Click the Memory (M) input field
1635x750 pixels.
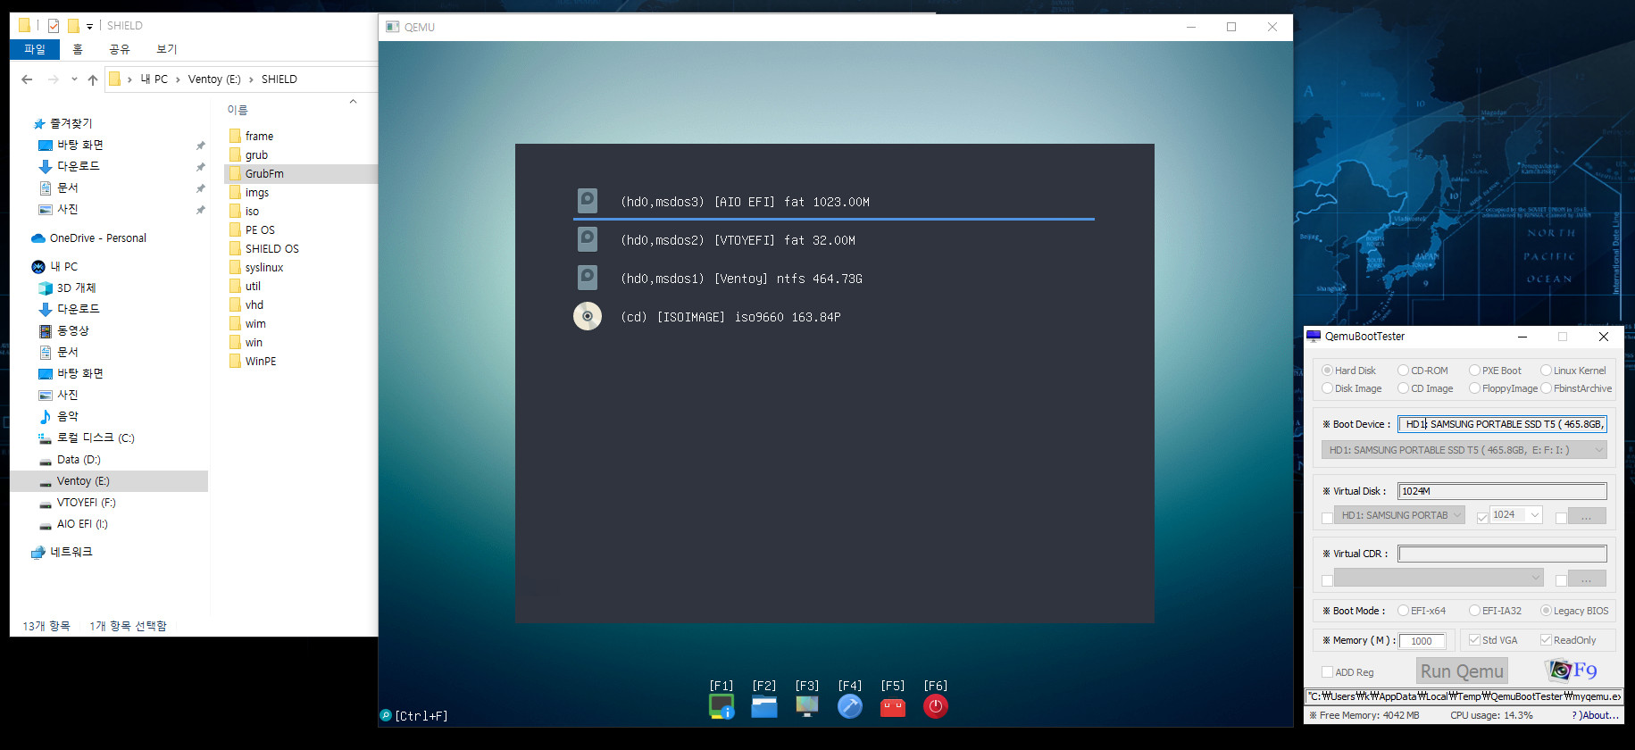pyautogui.click(x=1422, y=641)
